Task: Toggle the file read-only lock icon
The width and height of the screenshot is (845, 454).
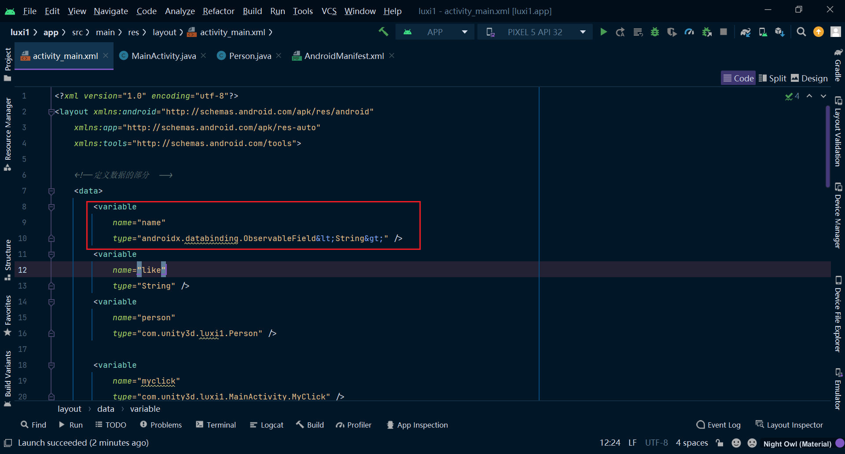Action: coord(720,443)
